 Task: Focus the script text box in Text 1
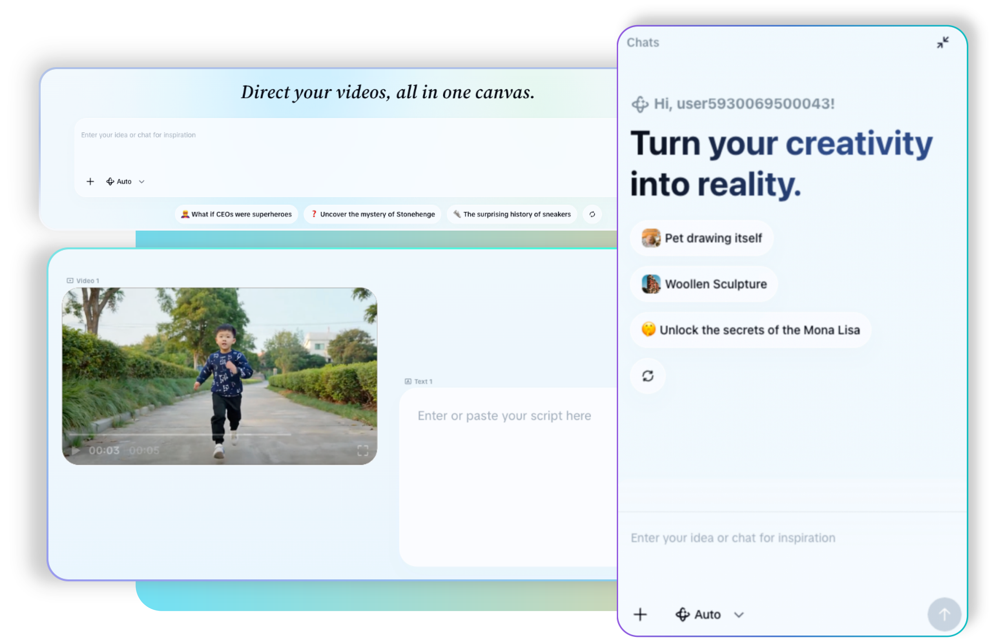(504, 416)
